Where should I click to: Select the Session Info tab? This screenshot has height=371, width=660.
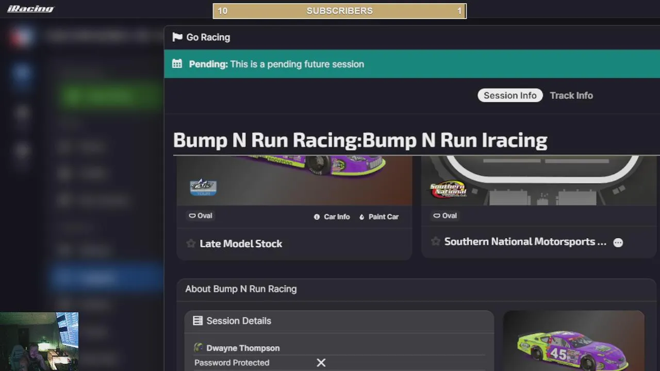(510, 95)
